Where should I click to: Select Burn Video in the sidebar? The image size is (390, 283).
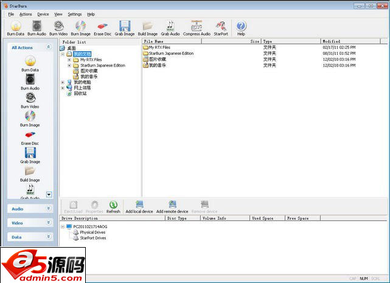coord(30,101)
